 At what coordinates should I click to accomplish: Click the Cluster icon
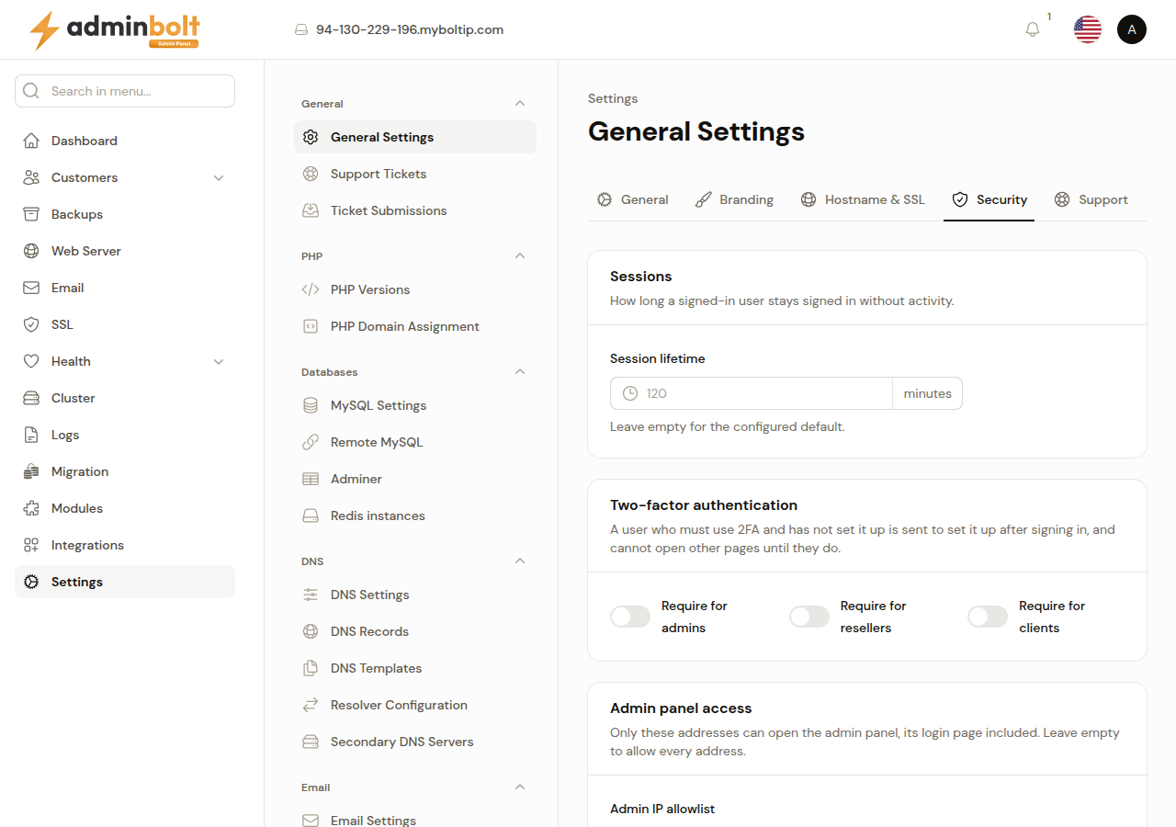(x=31, y=398)
